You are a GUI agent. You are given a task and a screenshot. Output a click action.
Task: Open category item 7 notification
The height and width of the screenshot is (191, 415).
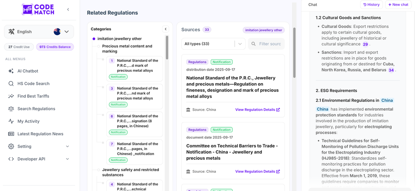[135, 152]
